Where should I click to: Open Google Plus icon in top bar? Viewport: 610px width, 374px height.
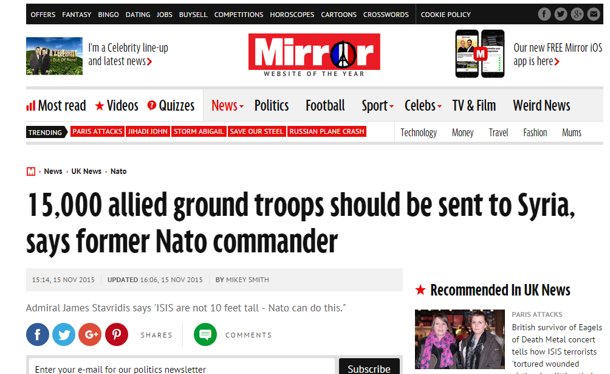click(x=577, y=15)
